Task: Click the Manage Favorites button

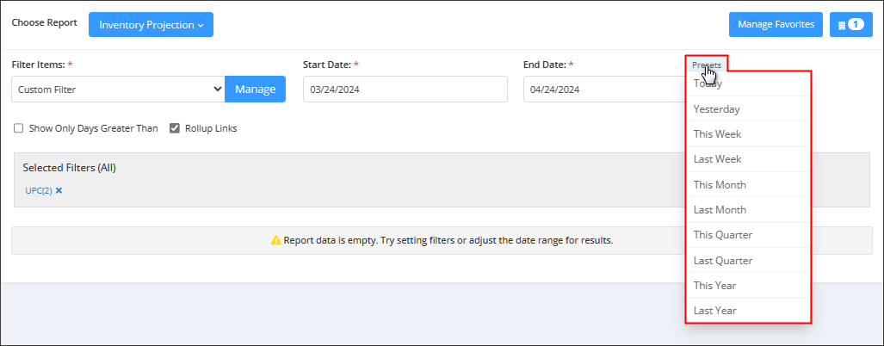Action: point(776,25)
